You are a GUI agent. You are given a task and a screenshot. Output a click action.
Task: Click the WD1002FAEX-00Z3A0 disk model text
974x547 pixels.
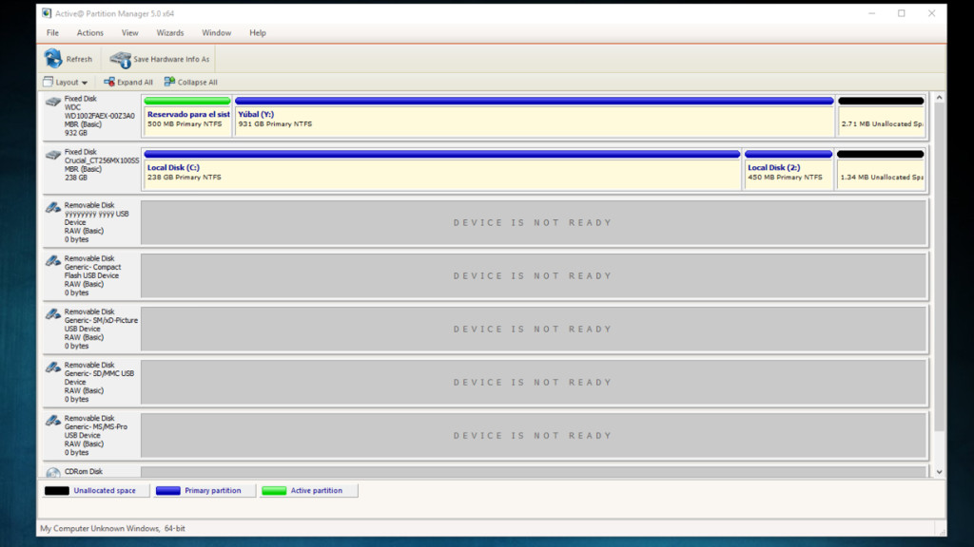(99, 116)
